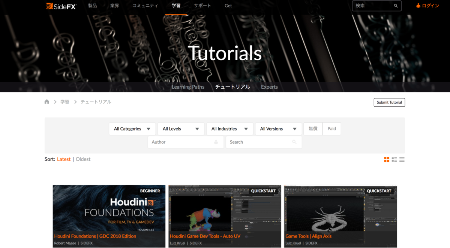Viewport: 450px width, 248px height.
Task: Open the All Industries dropdown
Action: (230, 129)
